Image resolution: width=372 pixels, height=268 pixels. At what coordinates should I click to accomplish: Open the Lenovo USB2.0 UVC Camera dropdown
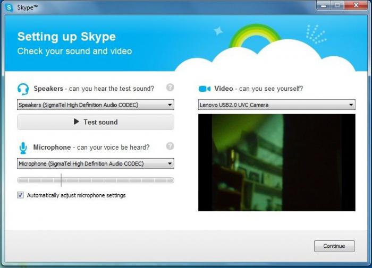(277, 105)
